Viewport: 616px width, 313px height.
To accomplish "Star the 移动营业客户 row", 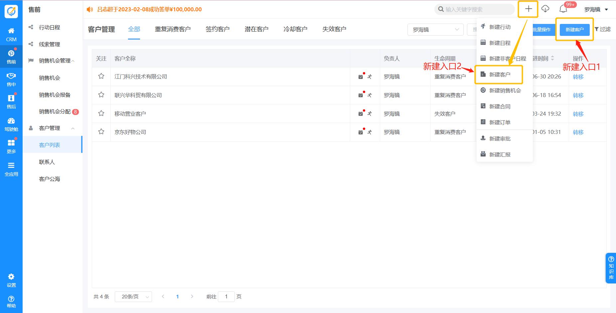I will 101,113.
